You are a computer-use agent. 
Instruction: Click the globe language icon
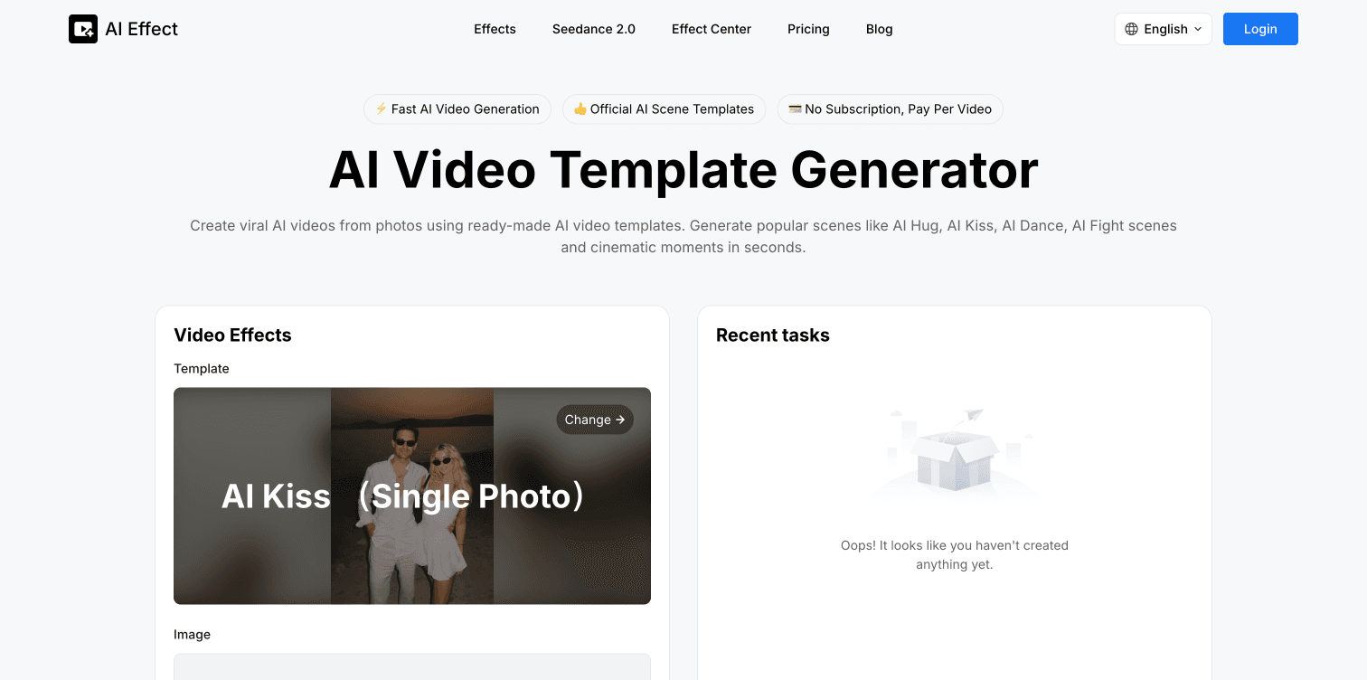pos(1131,29)
